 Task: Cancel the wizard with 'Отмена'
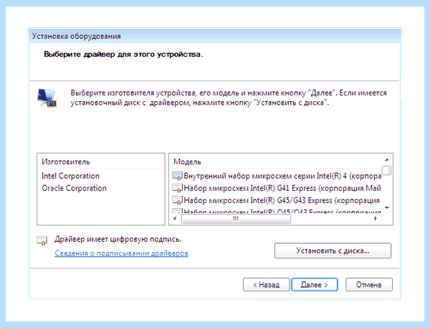(x=369, y=285)
